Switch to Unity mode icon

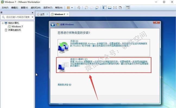point(120,8)
